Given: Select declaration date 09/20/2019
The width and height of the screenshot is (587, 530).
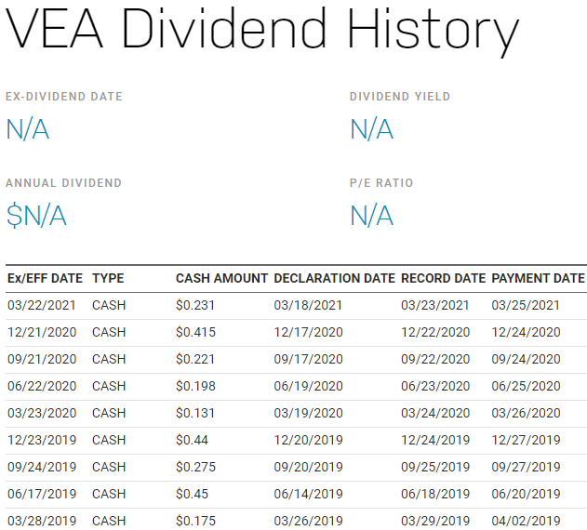Looking at the screenshot, I should (308, 467).
